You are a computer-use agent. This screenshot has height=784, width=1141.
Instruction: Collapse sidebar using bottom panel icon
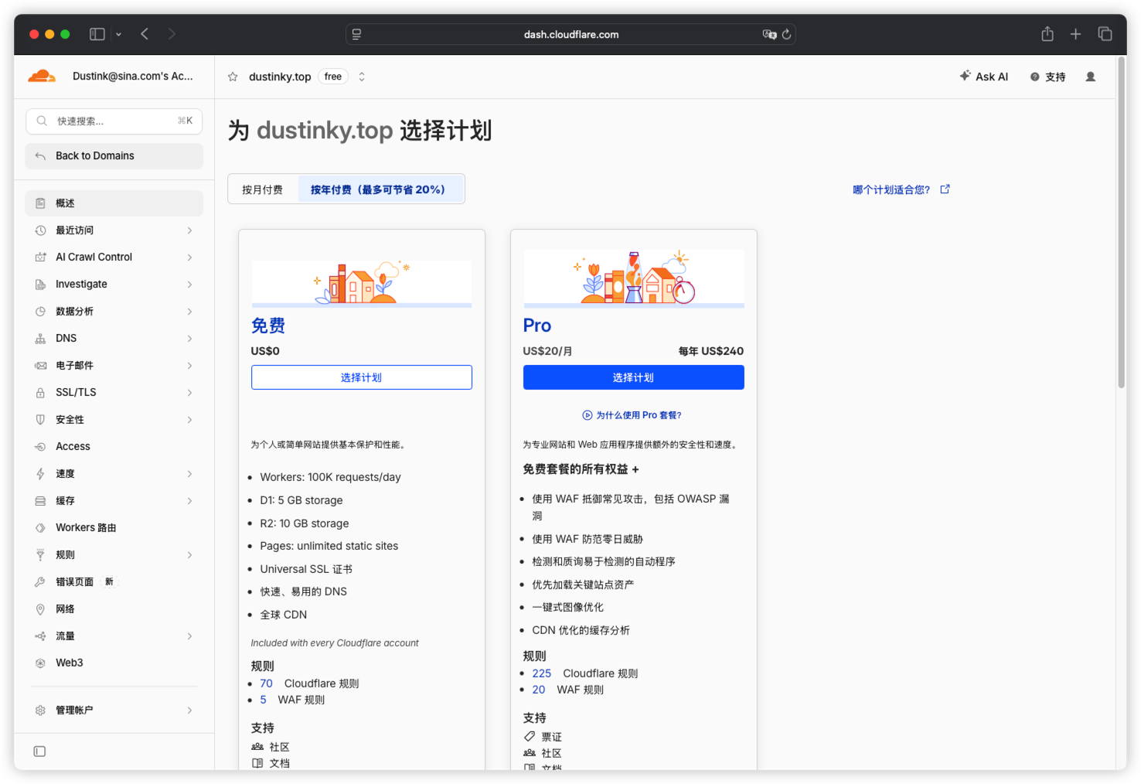40,752
